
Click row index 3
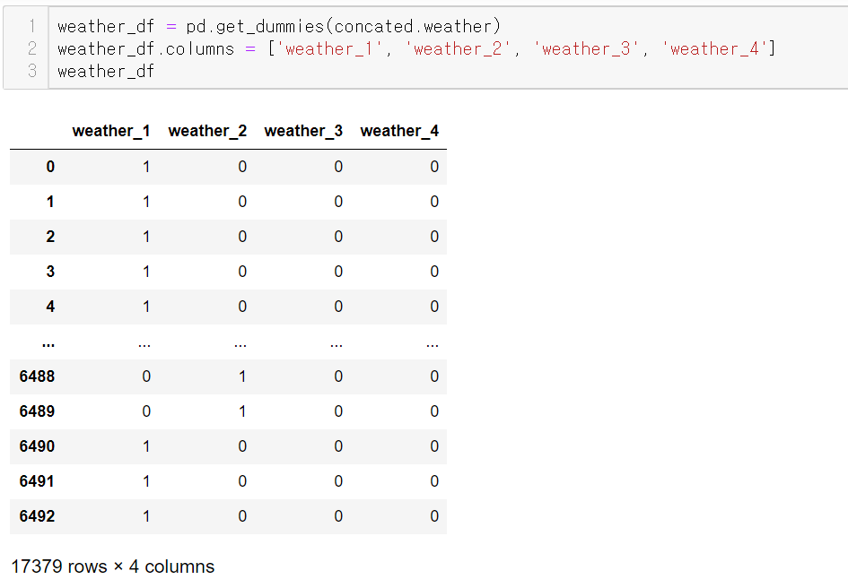(50, 272)
